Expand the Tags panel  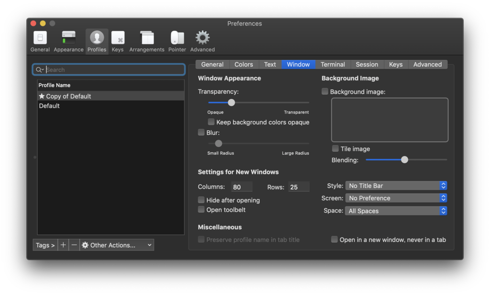click(45, 245)
